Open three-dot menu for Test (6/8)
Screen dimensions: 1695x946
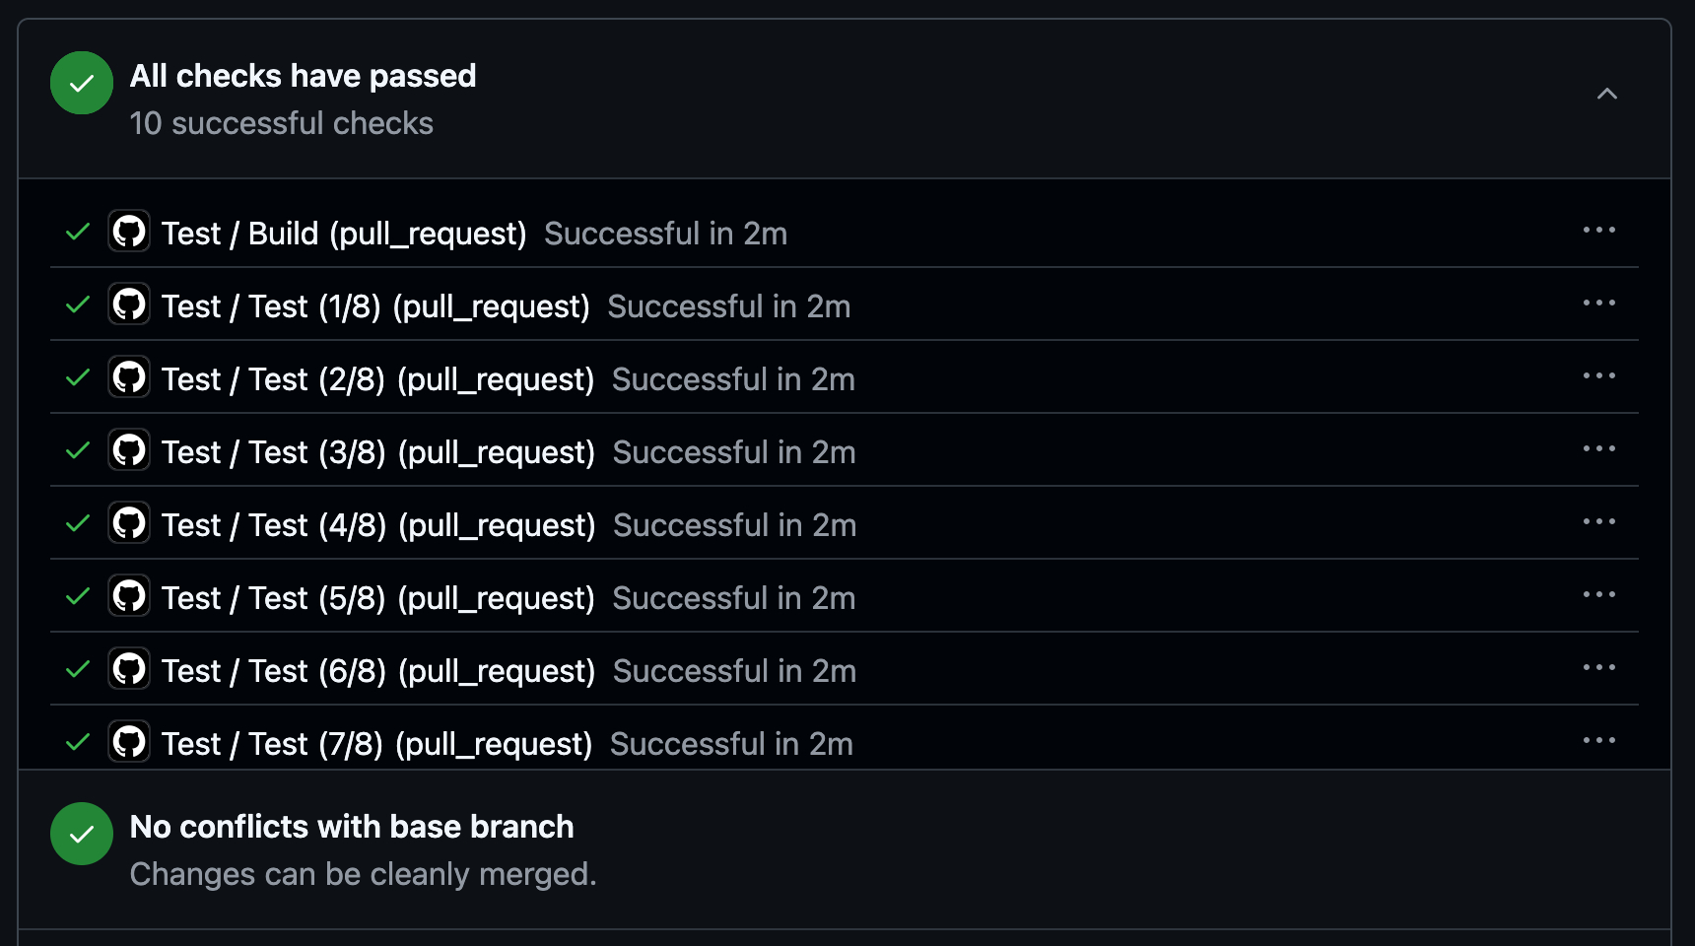pos(1598,668)
